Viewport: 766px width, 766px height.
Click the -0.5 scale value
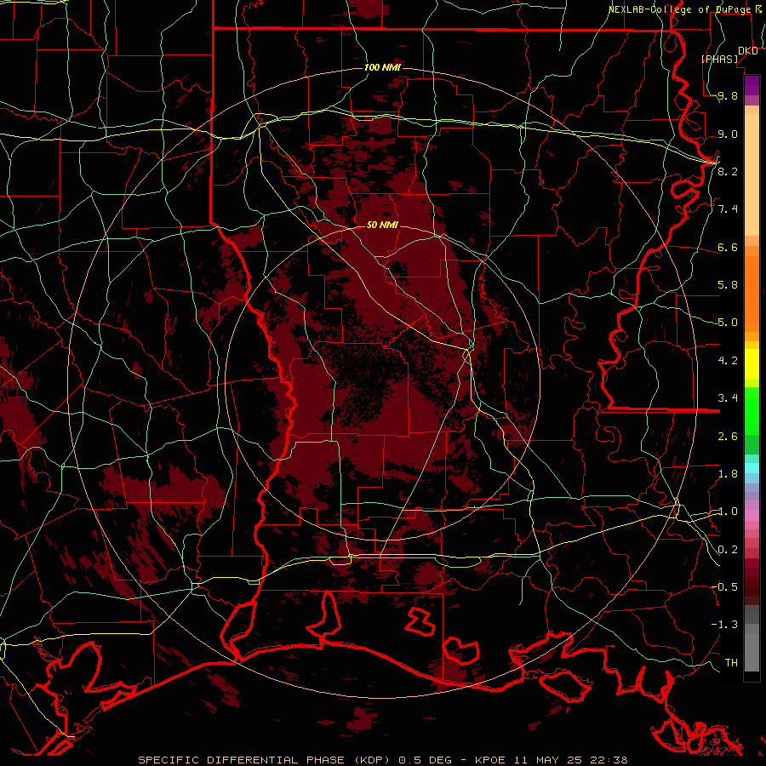point(724,586)
